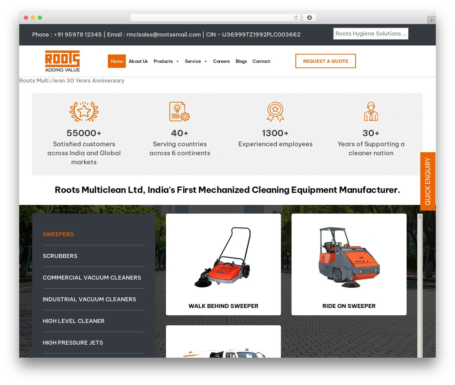Click the browser address bar

[x=215, y=18]
